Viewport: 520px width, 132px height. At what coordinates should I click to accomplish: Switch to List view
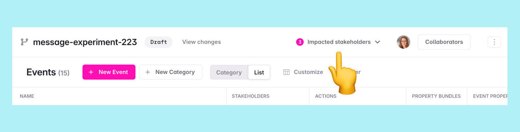(x=259, y=73)
